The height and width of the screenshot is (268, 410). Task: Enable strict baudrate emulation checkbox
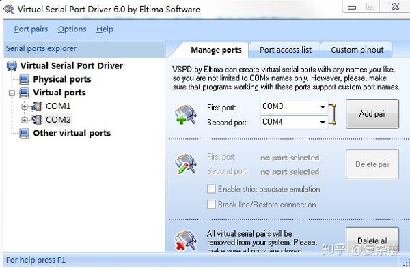(211, 189)
